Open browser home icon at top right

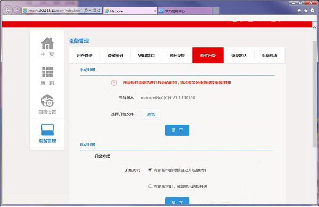[x=299, y=11]
